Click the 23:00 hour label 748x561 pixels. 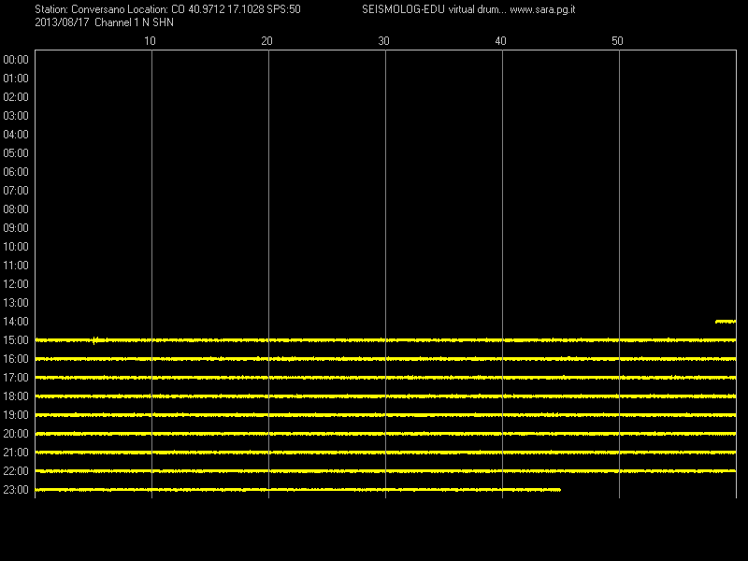(x=16, y=490)
